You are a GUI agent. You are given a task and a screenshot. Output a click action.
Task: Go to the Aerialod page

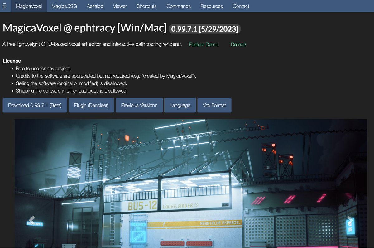(x=95, y=6)
